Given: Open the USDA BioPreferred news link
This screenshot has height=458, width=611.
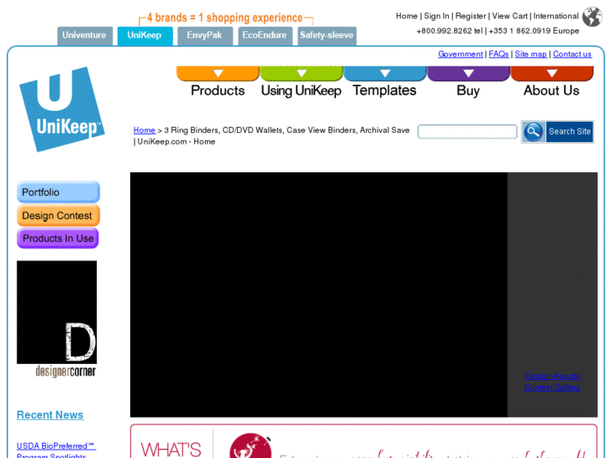Looking at the screenshot, I should point(56,451).
